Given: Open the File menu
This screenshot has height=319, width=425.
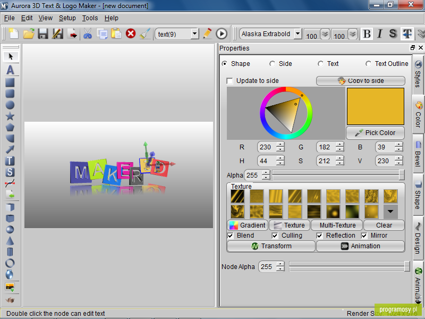Looking at the screenshot, I should click(x=9, y=18).
